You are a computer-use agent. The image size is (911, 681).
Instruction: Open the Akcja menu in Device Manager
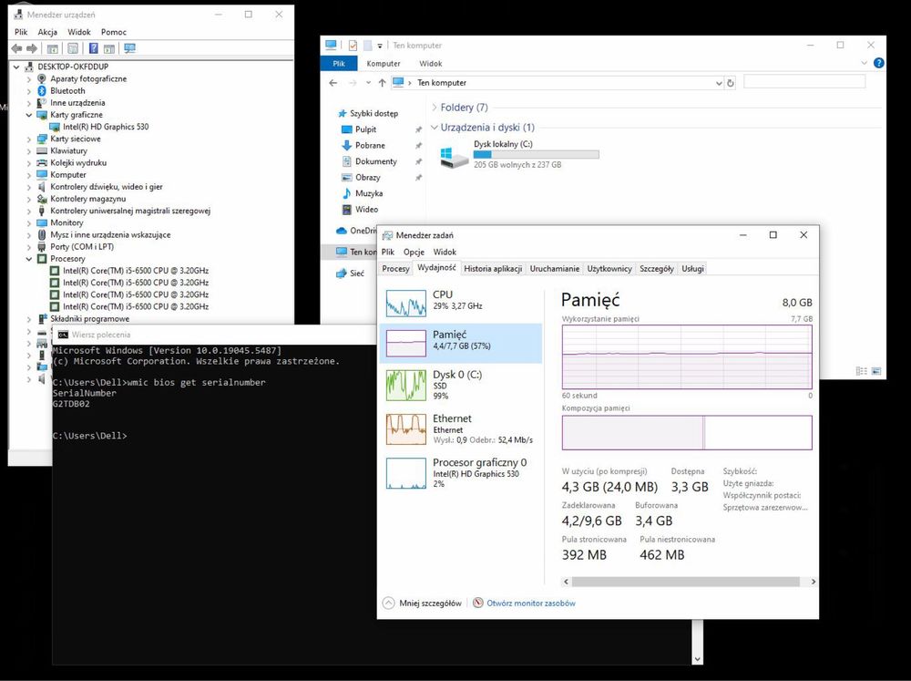tap(47, 32)
